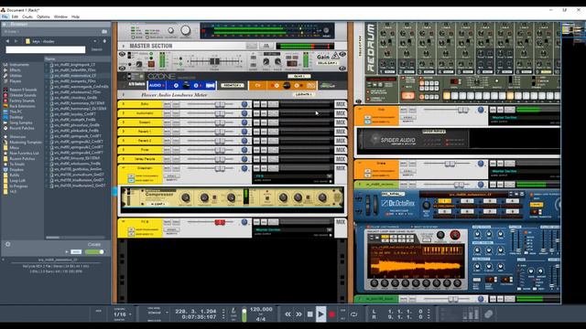Stop the transport playback

coord(309,314)
